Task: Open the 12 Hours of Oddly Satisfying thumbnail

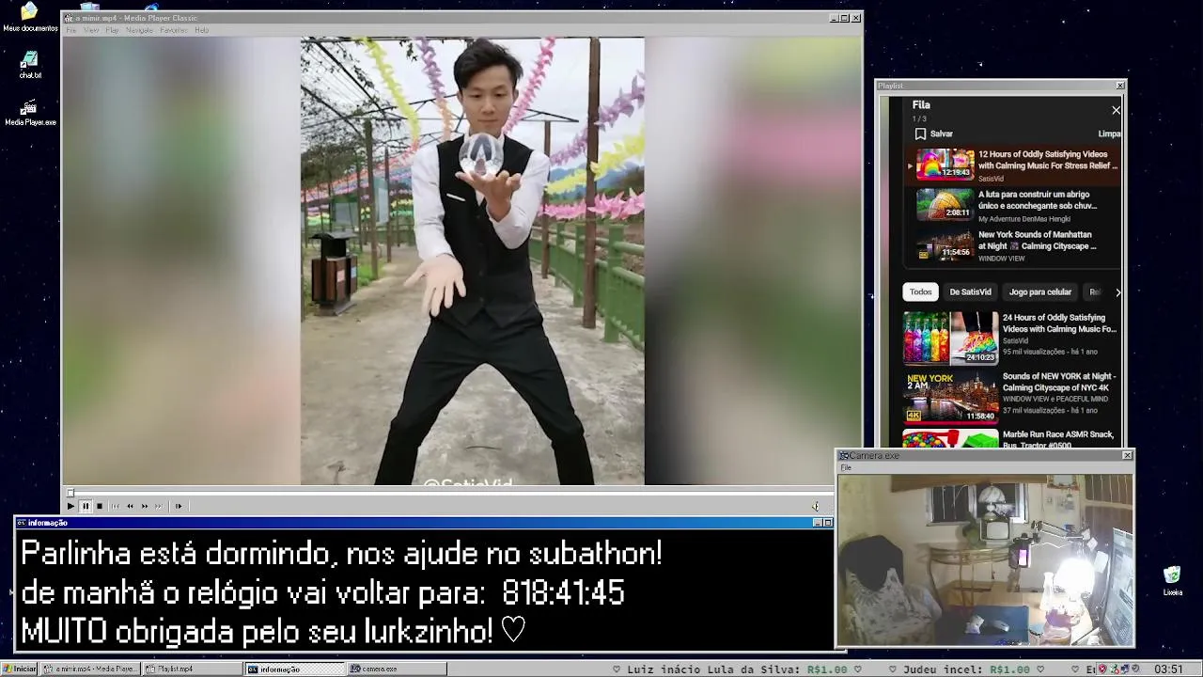Action: point(945,164)
